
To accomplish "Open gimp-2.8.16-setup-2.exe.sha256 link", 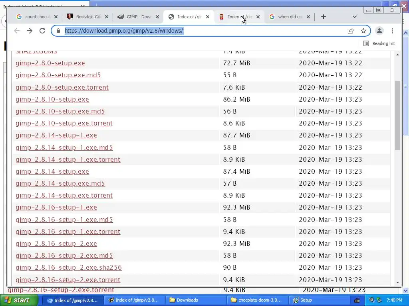I will pyautogui.click(x=69, y=267).
